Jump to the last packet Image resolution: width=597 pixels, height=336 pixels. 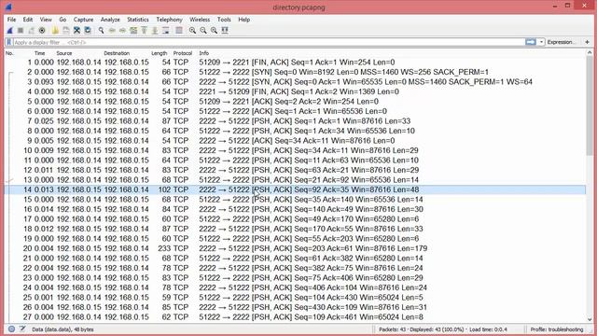point(155,31)
